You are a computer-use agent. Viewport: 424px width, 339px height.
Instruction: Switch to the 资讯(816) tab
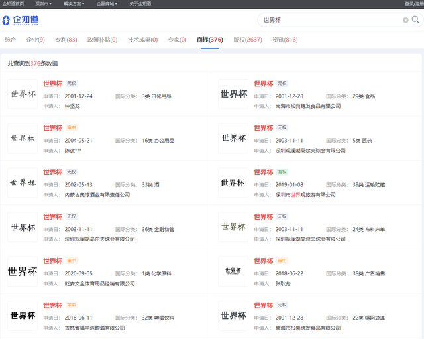click(x=285, y=40)
